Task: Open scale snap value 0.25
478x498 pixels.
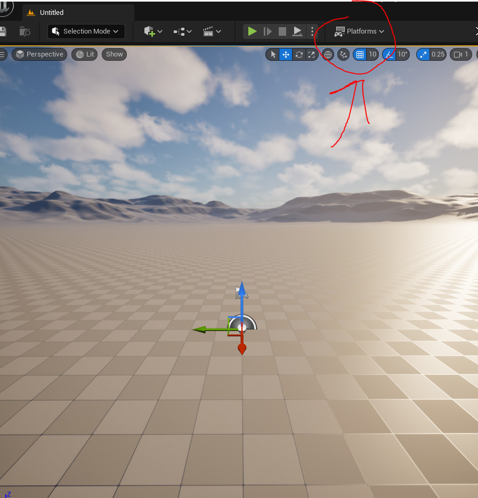Action: (x=438, y=54)
